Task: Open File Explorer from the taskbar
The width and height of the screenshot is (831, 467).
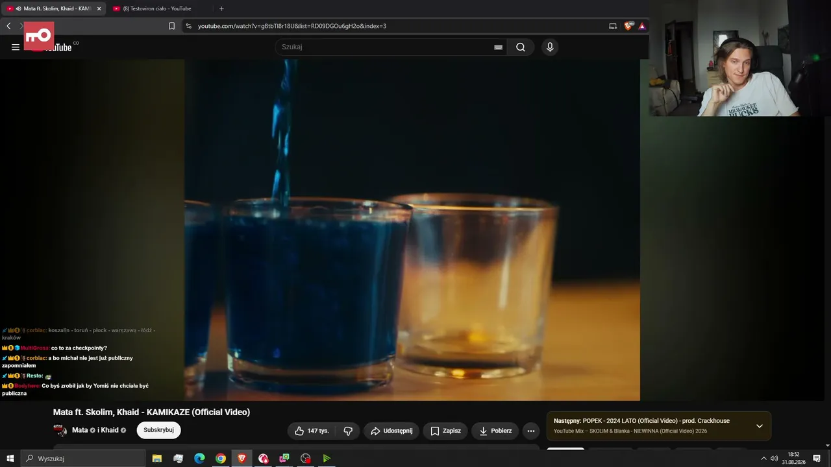Action: coord(157,459)
